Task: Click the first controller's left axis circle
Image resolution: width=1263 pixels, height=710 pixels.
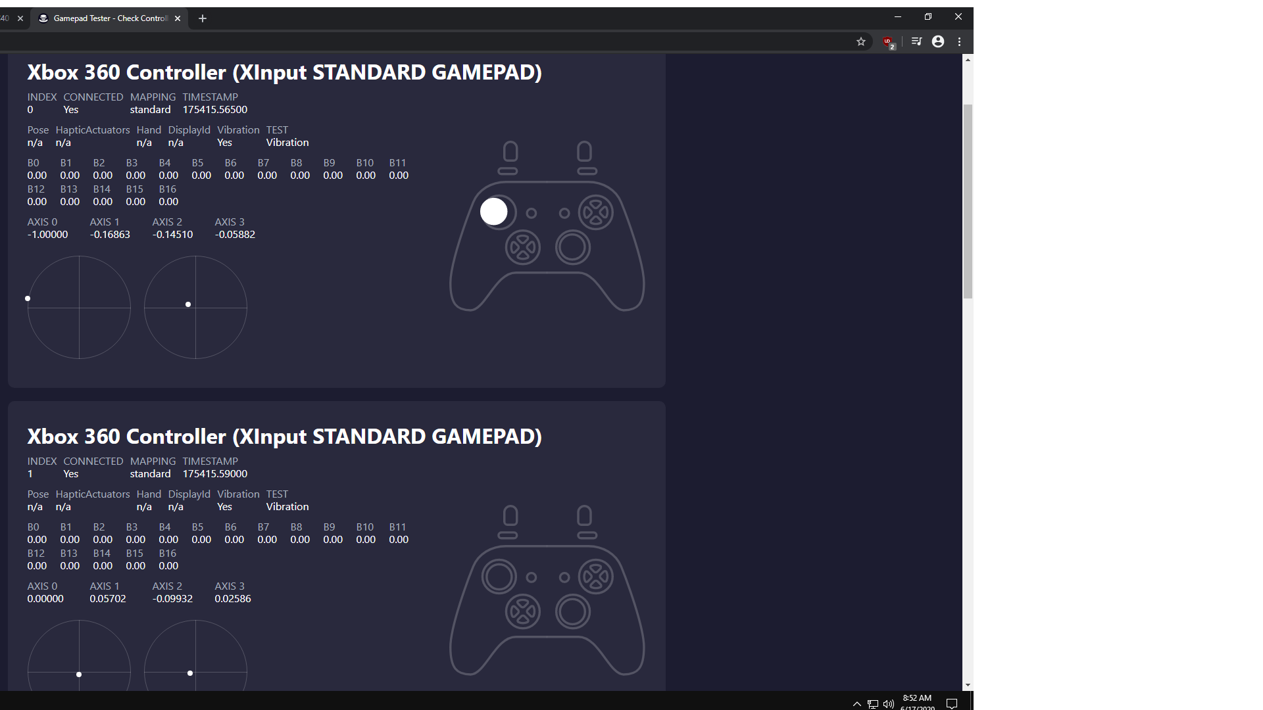Action: (79, 307)
